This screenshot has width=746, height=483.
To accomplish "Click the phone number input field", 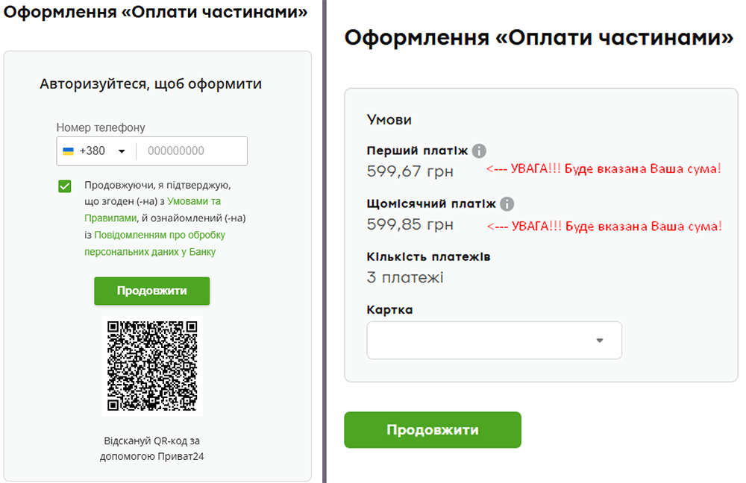I will click(192, 151).
